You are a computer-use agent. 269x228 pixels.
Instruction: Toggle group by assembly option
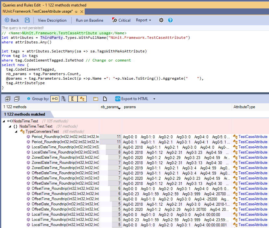[x=55, y=99]
